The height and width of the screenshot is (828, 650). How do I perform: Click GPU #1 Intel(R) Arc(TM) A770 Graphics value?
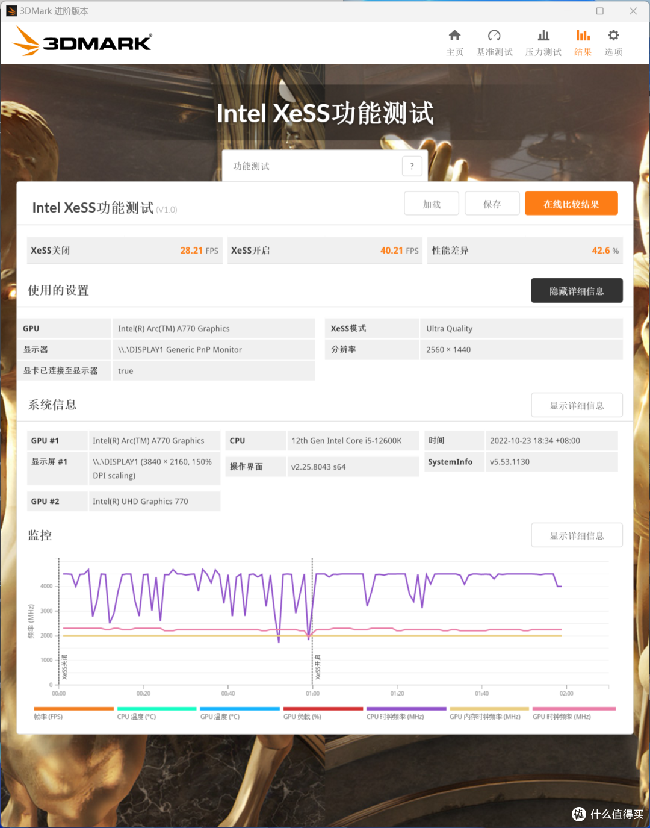pos(149,441)
